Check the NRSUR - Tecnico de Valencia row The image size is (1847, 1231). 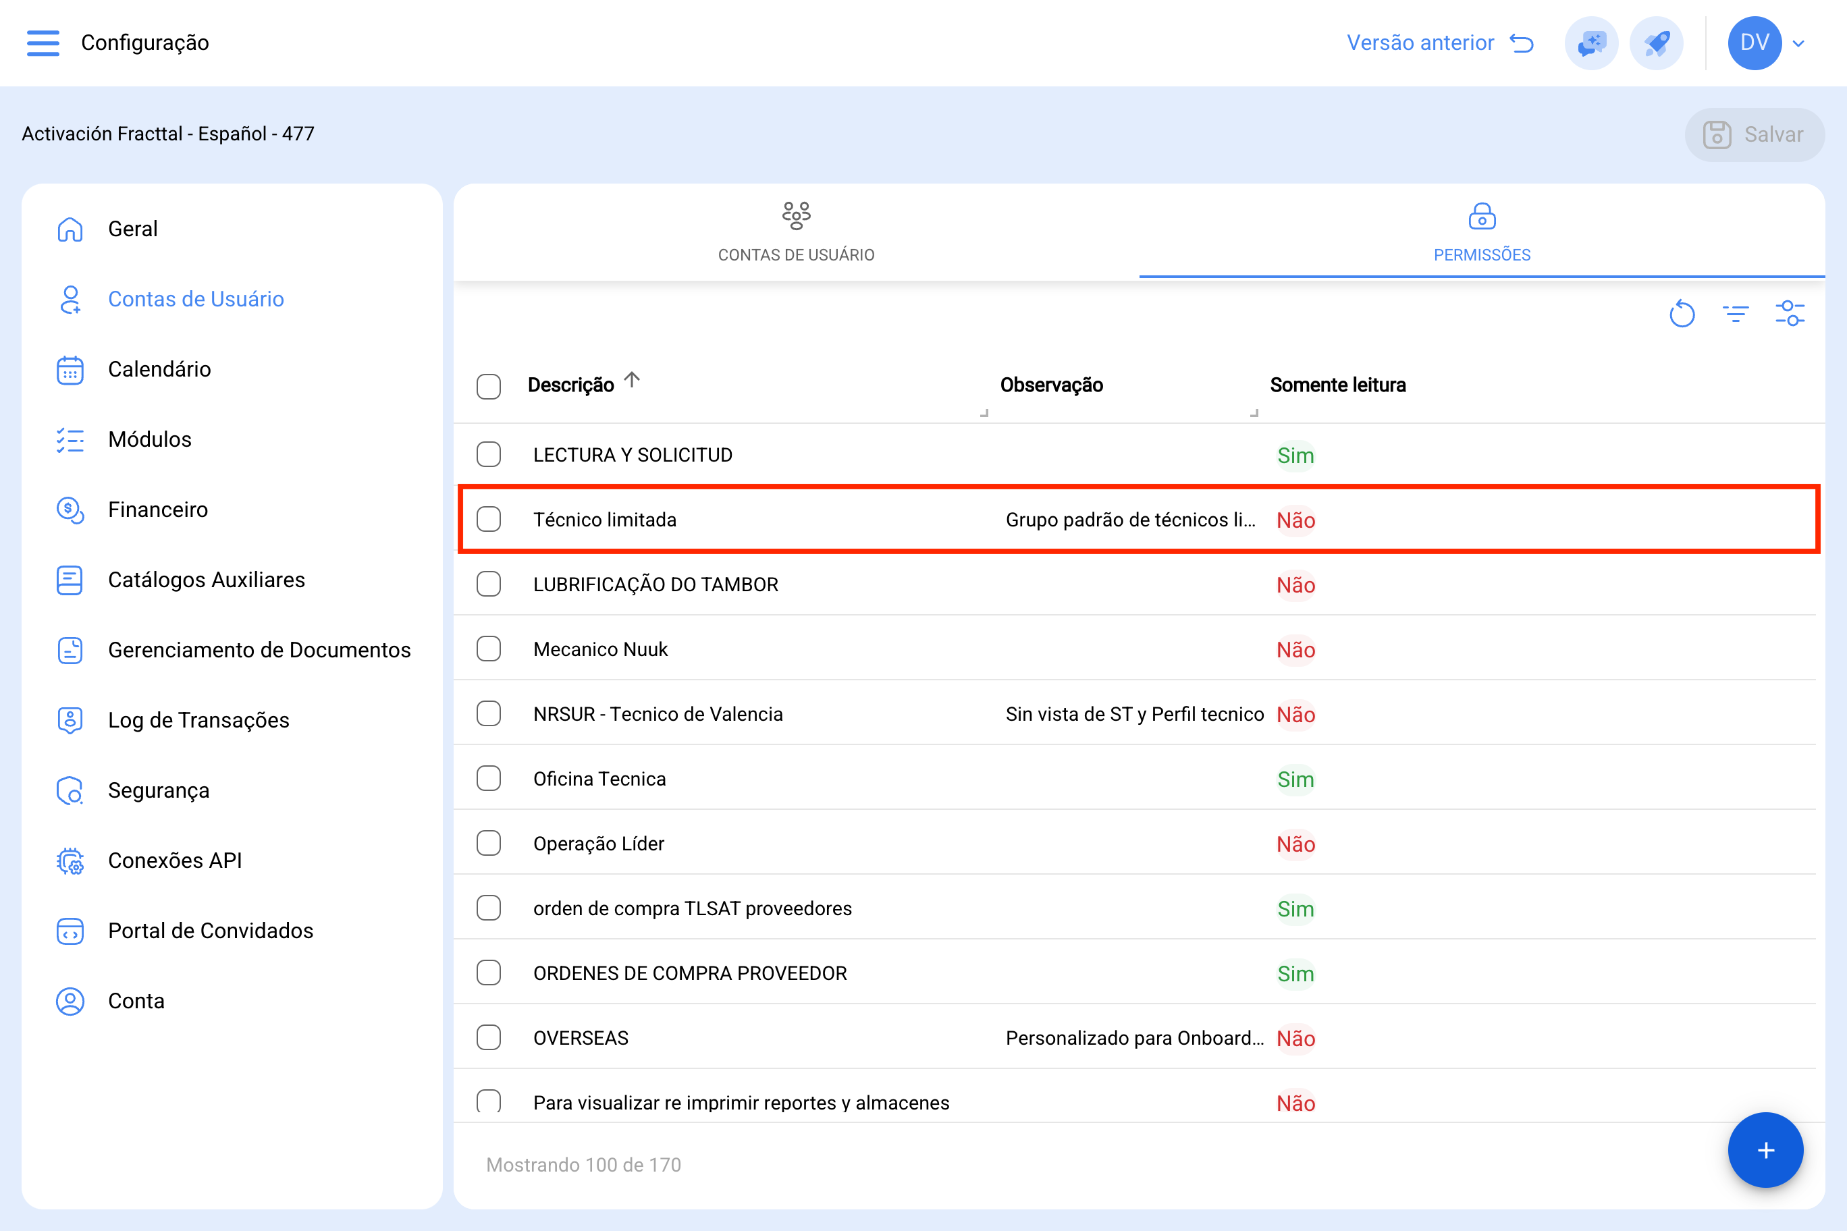489,713
